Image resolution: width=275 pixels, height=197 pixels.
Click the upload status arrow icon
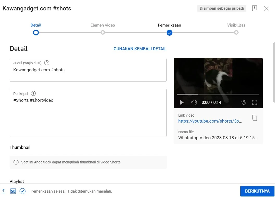coord(4,191)
